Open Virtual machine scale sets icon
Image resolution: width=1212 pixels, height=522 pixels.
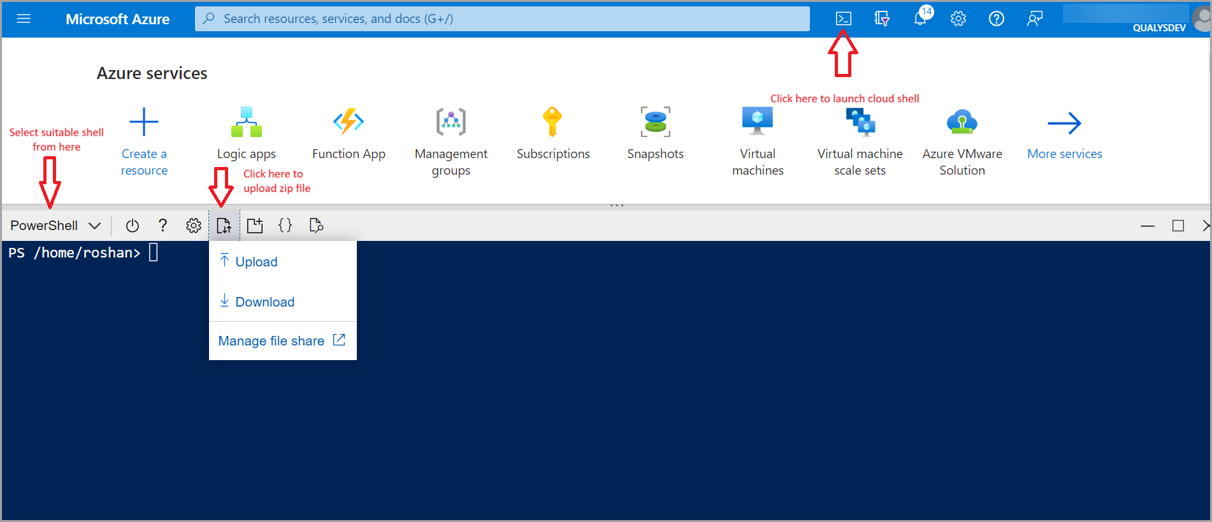point(860,122)
